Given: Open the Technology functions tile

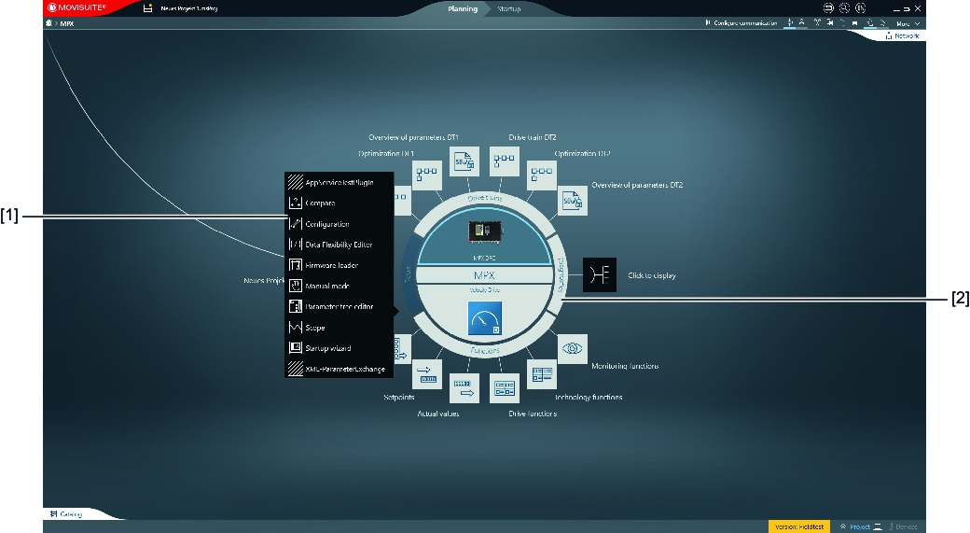Looking at the screenshot, I should [543, 375].
